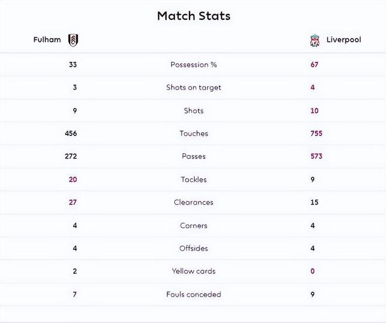This screenshot has width=386, height=323.
Task: Select the Offsides row label
Action: pos(194,248)
